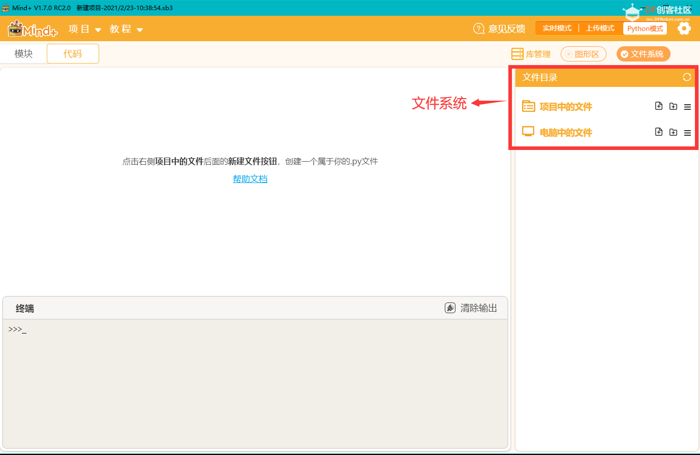Select 电脑中的文件 entry
Screen dimensions: 700x455
click(x=566, y=133)
